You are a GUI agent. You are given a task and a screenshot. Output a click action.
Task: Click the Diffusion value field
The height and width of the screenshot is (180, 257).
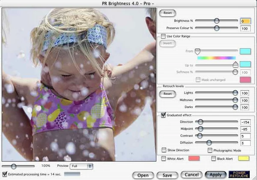[245, 143]
